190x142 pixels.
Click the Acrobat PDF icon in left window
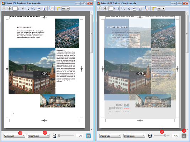(x=51, y=9)
